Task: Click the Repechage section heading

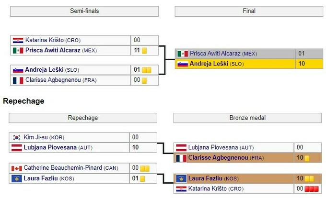Action: tap(23, 101)
